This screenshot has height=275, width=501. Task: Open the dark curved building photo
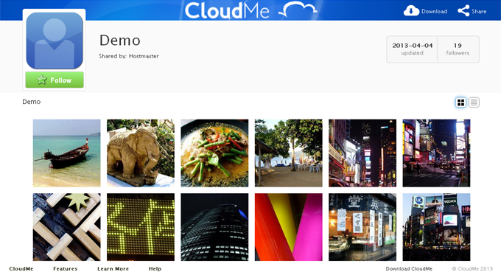214,227
